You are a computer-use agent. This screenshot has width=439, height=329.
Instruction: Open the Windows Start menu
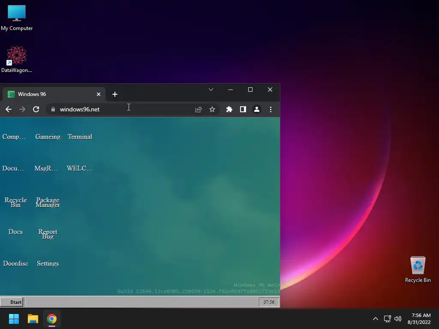click(14, 319)
